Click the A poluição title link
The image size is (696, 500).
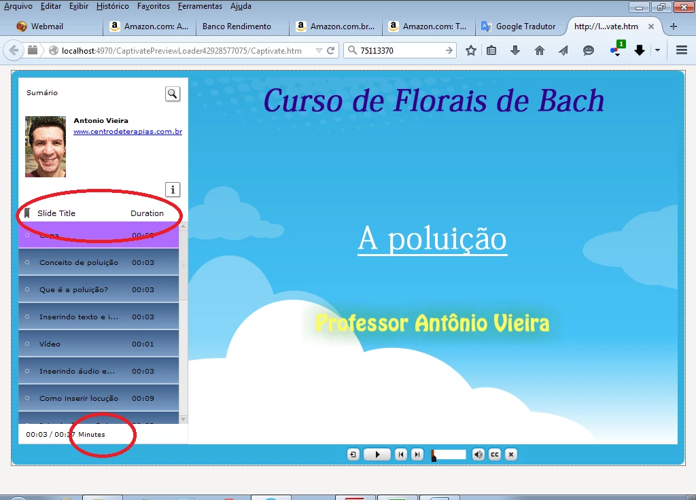tap(432, 239)
